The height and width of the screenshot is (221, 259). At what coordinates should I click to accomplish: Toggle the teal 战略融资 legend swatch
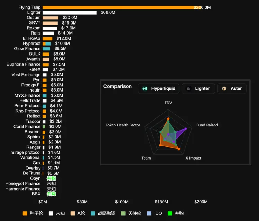tap(93, 213)
